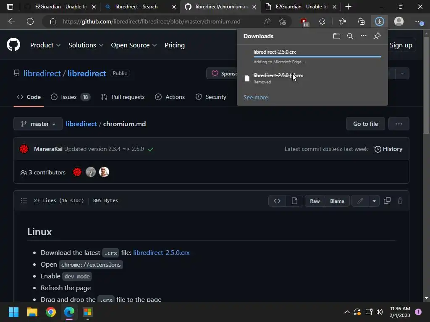The height and width of the screenshot is (322, 430).
Task: Open more options in Downloads panel
Action: [x=363, y=36]
